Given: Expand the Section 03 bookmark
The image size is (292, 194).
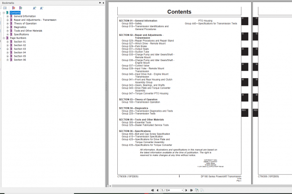Looking at the screenshot, I should [x=8, y=49].
